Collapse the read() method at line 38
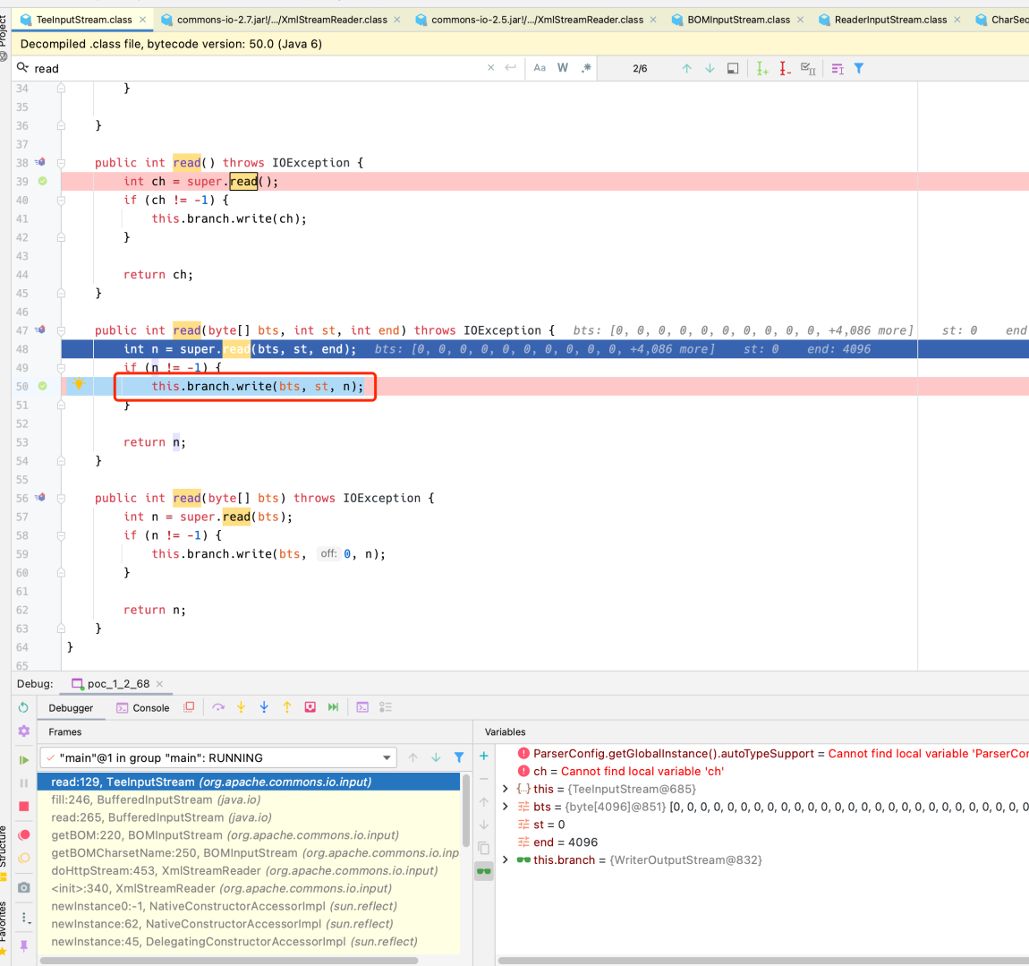 click(61, 163)
